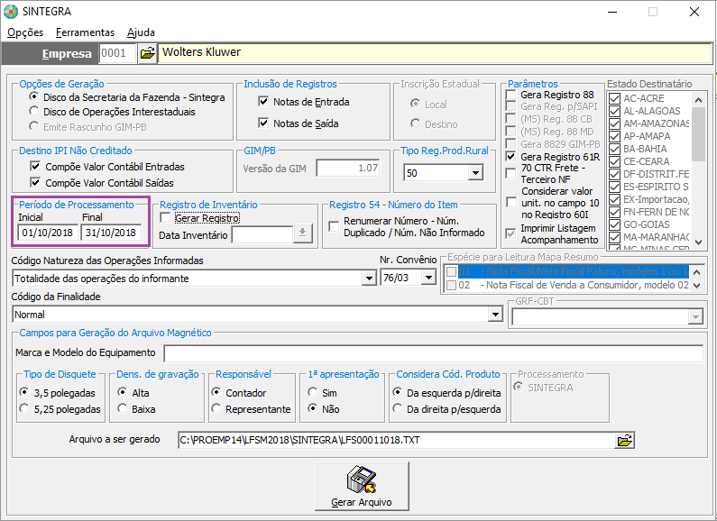Select Contador as Responsável

tap(216, 392)
